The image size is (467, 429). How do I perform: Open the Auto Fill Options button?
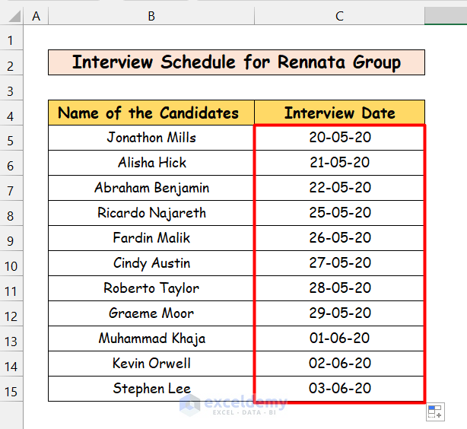[434, 412]
